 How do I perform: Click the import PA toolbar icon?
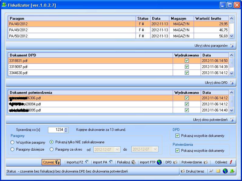[x=111, y=162]
